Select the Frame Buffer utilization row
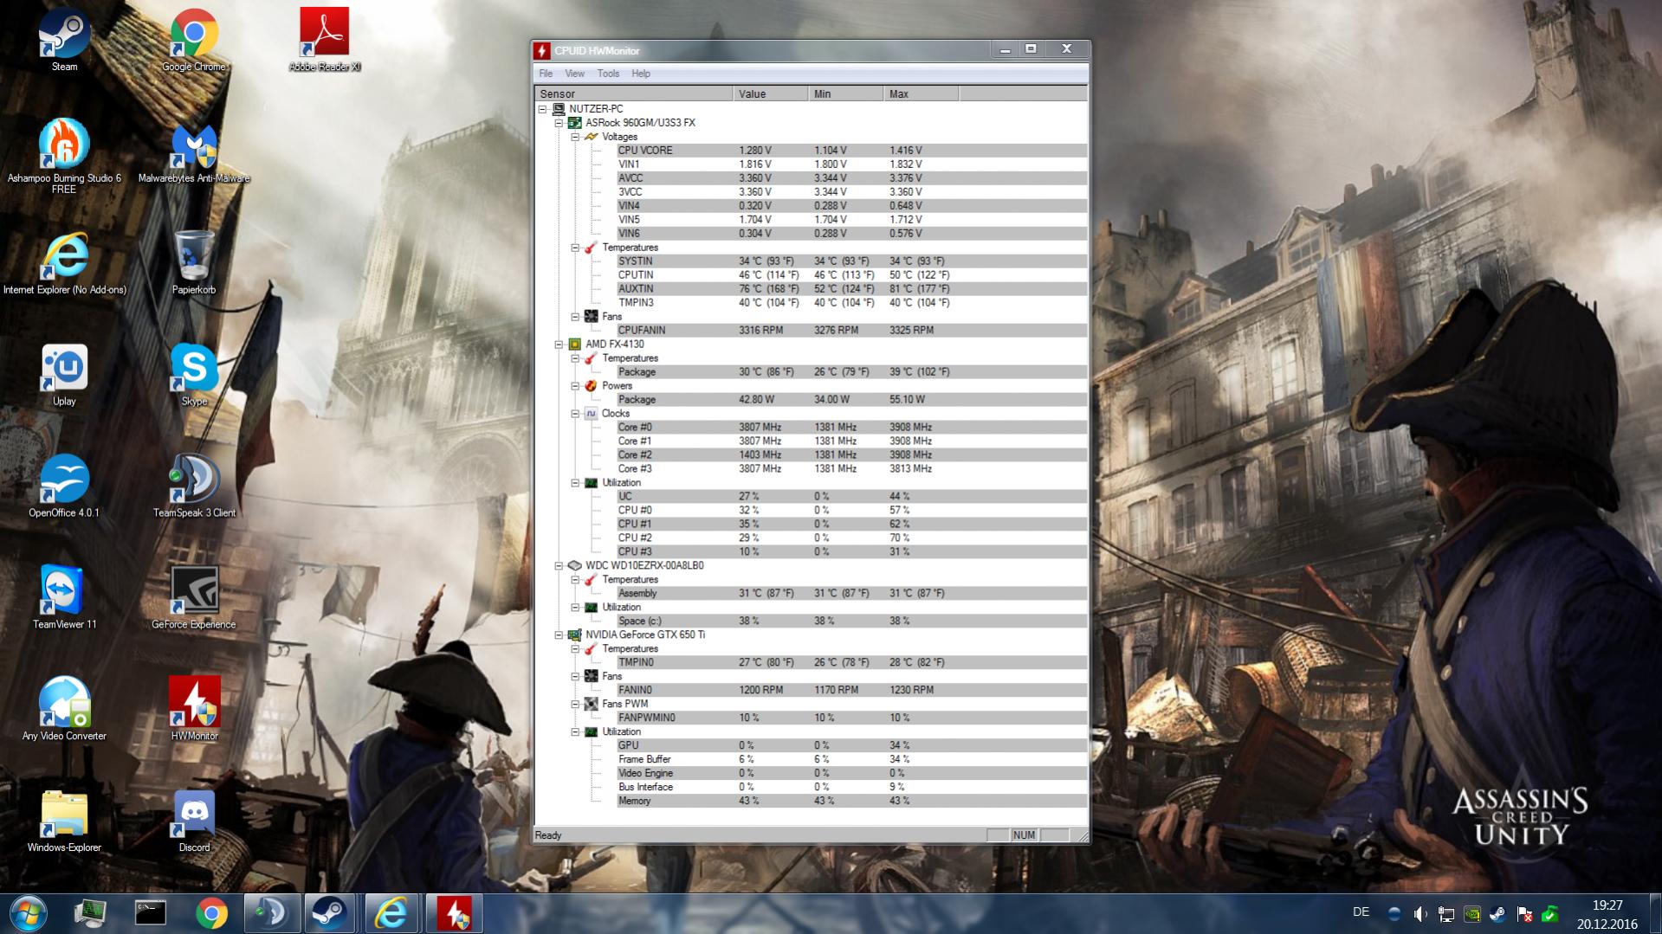 click(851, 760)
